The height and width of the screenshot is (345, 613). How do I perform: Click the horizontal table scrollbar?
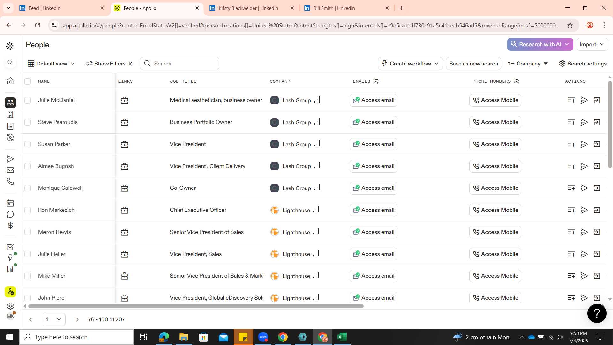(196, 306)
